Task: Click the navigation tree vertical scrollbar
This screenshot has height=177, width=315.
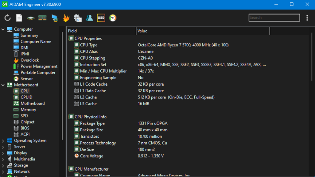Action: (x=62, y=86)
